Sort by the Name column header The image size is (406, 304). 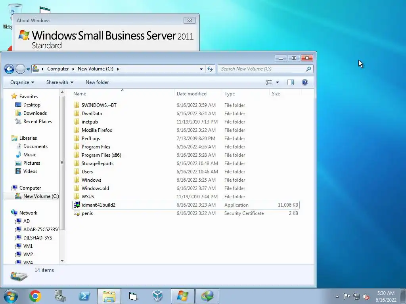pyautogui.click(x=123, y=93)
